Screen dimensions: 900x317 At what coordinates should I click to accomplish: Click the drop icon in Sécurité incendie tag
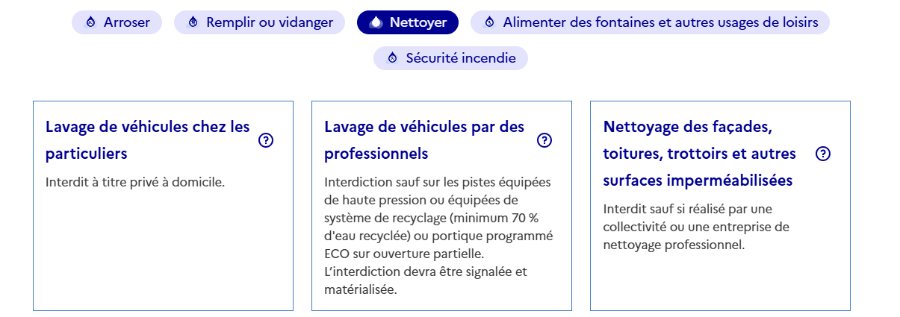[393, 57]
